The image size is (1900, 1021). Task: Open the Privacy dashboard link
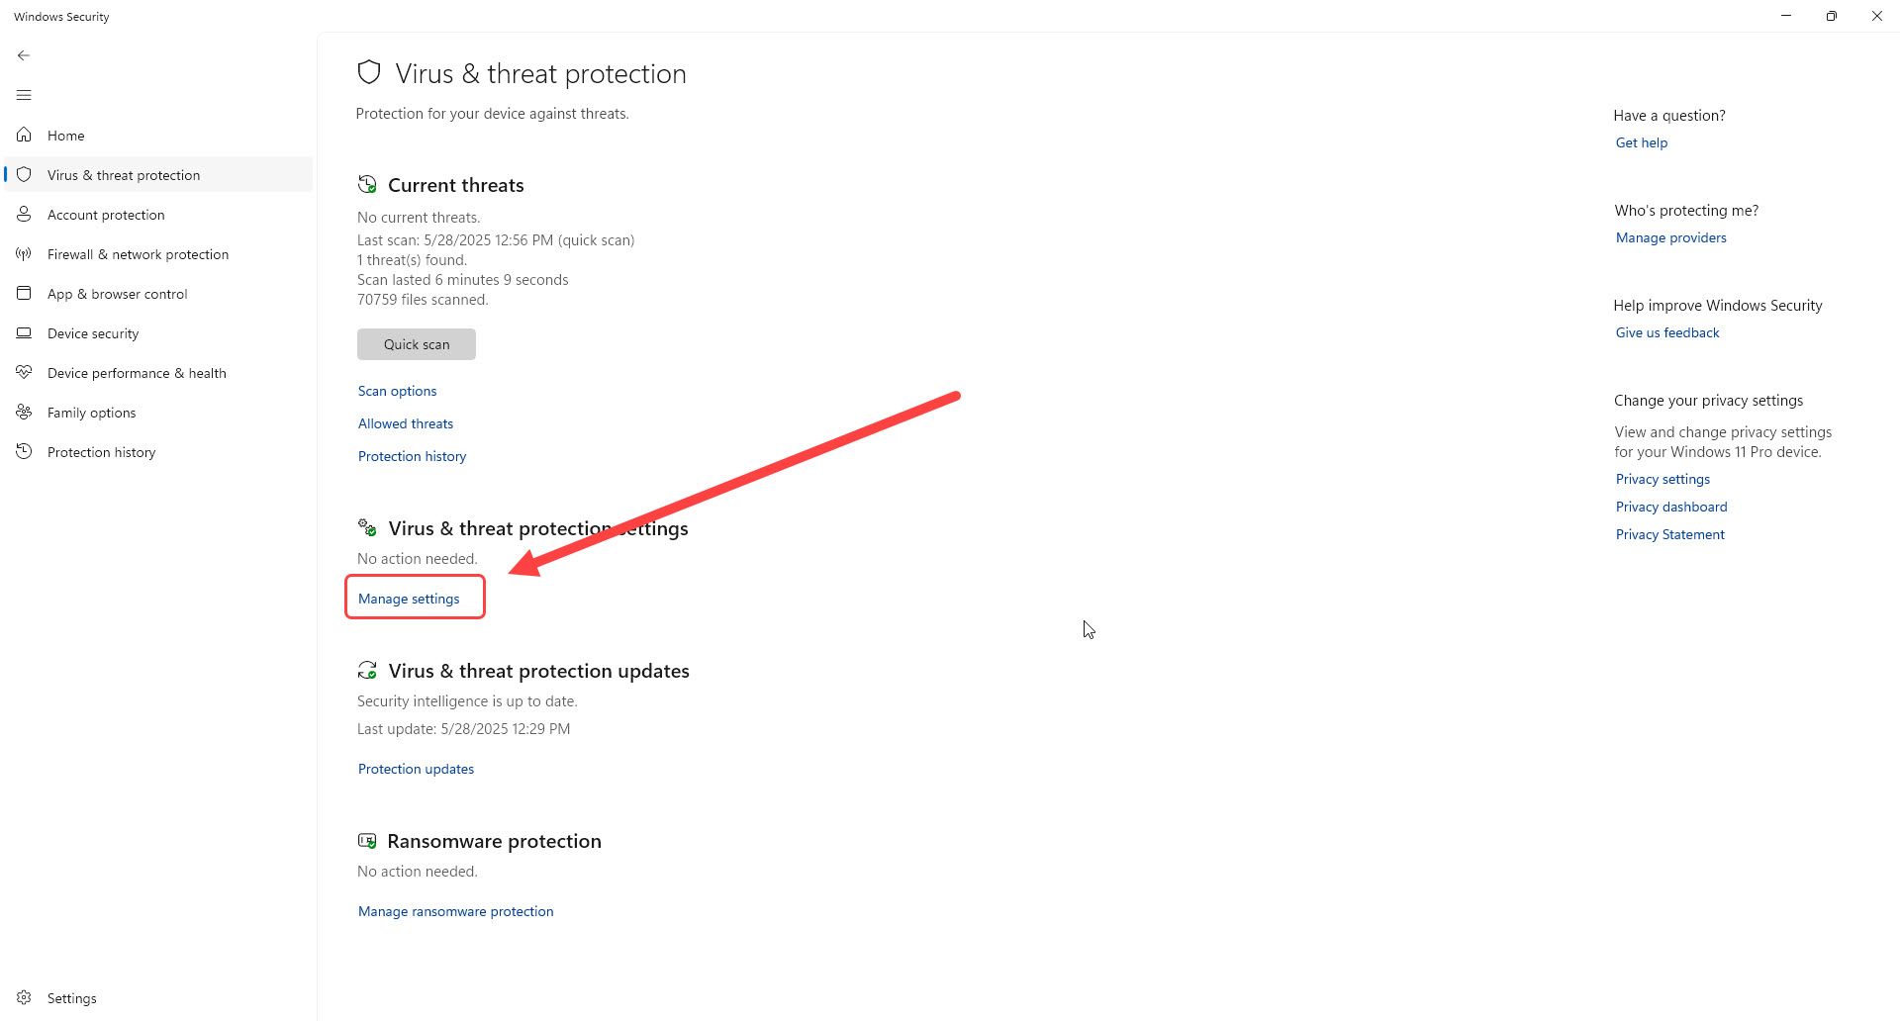[1671, 507]
